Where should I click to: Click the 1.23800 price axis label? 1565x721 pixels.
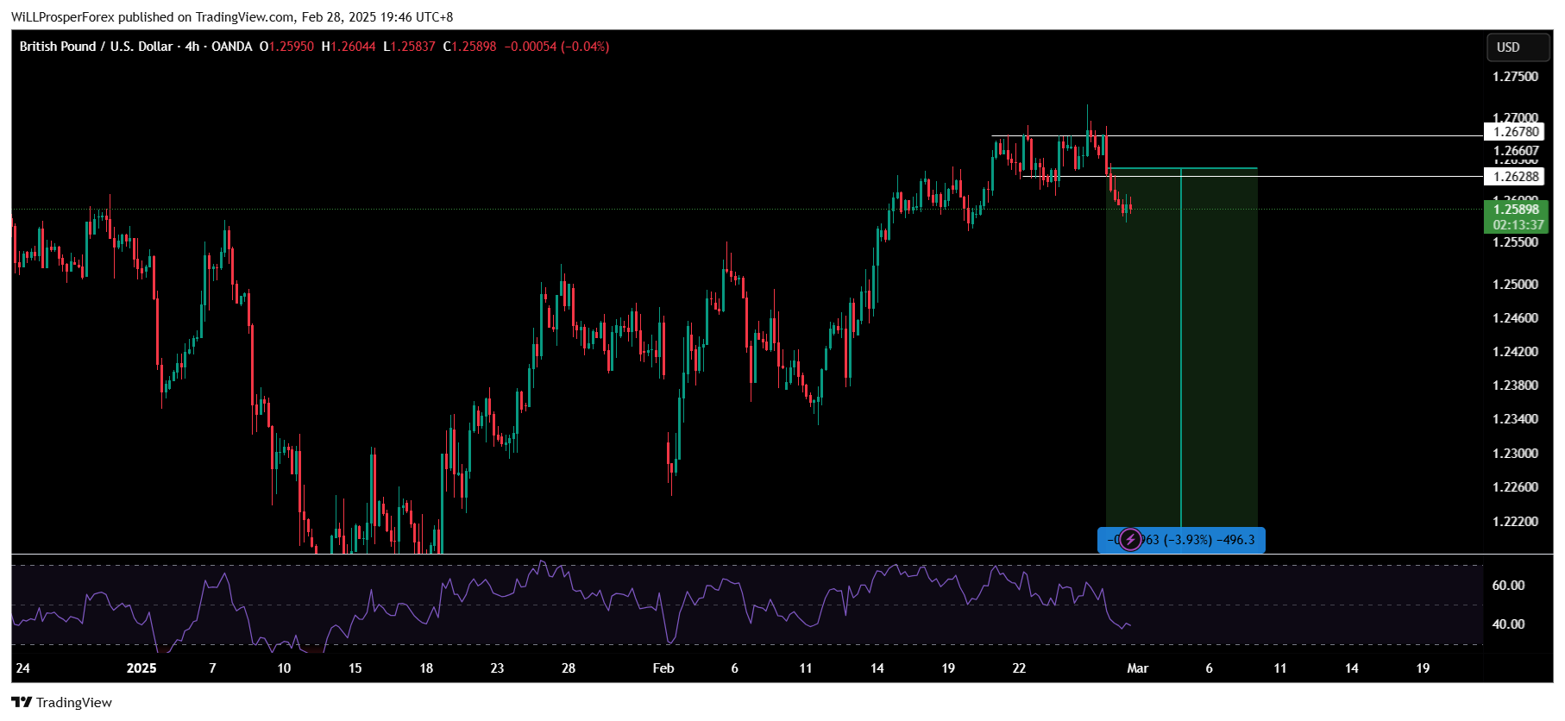[x=1515, y=386]
